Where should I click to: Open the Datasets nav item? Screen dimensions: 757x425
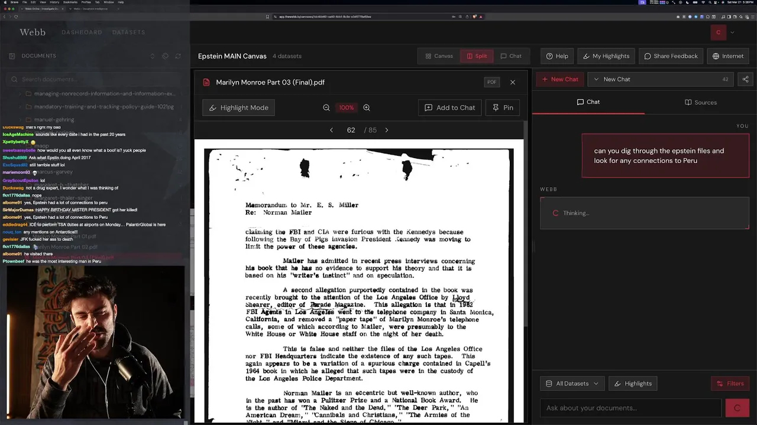coord(128,32)
